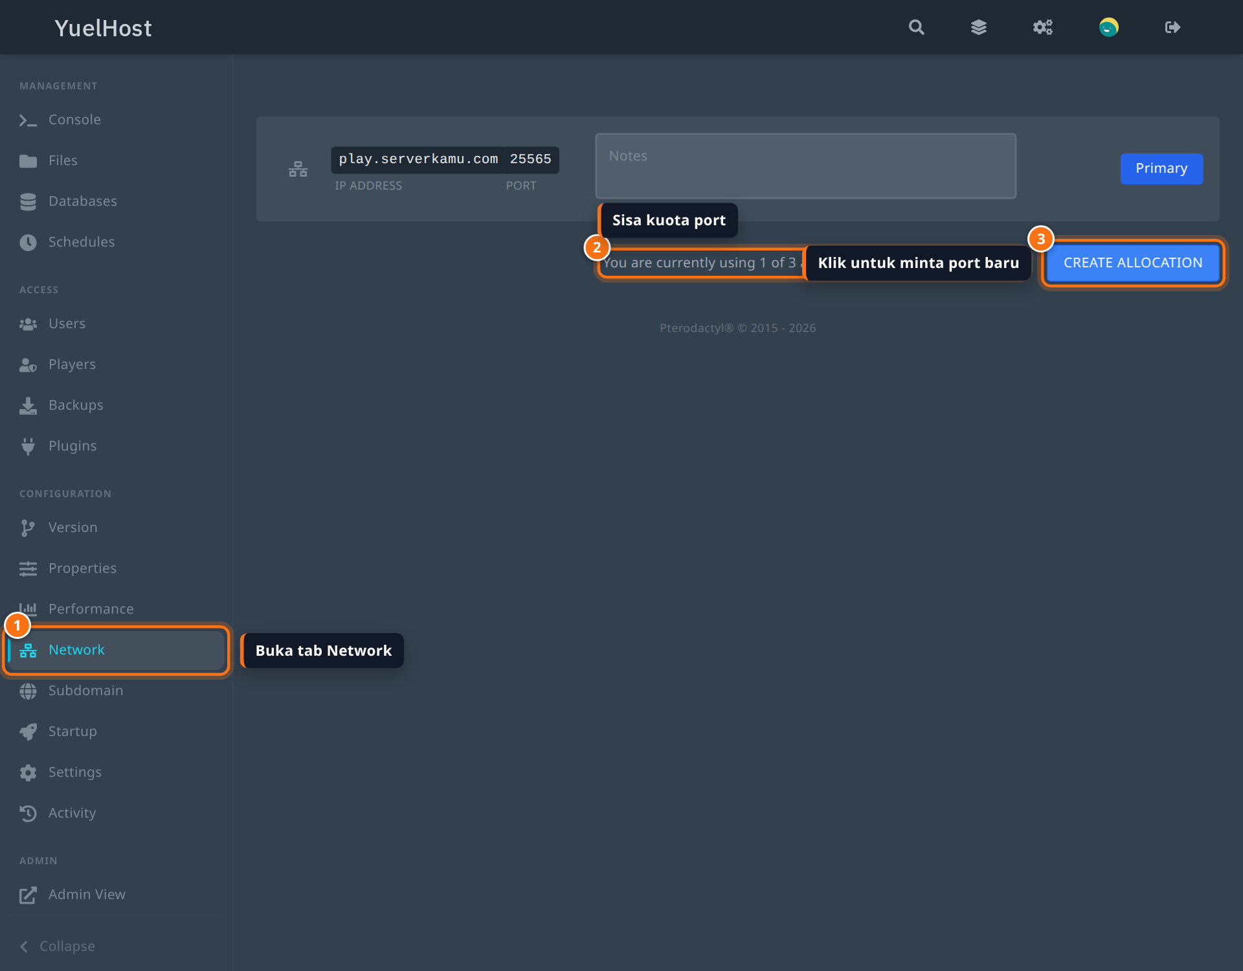Image resolution: width=1243 pixels, height=971 pixels.
Task: Open admin cogs icon in header
Action: coord(1042,27)
